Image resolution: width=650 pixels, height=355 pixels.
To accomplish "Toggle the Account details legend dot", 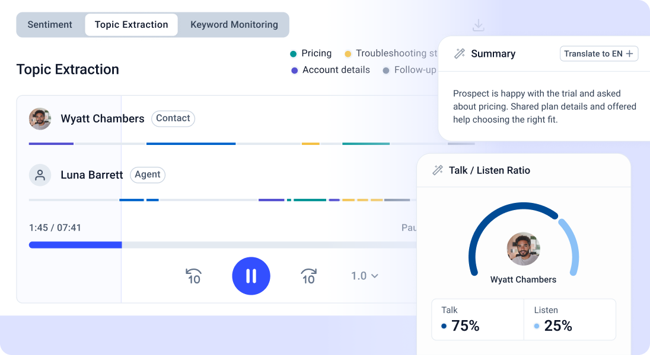I will point(294,70).
